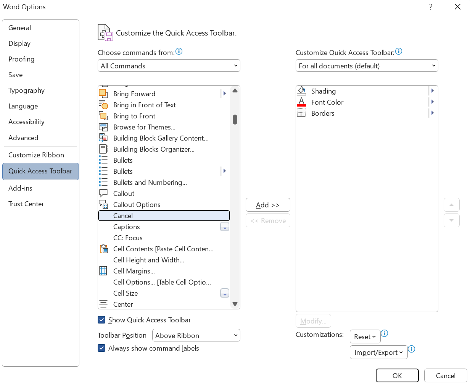Click the Bring Forward command icon
This screenshot has width=470, height=385.
[x=103, y=94]
